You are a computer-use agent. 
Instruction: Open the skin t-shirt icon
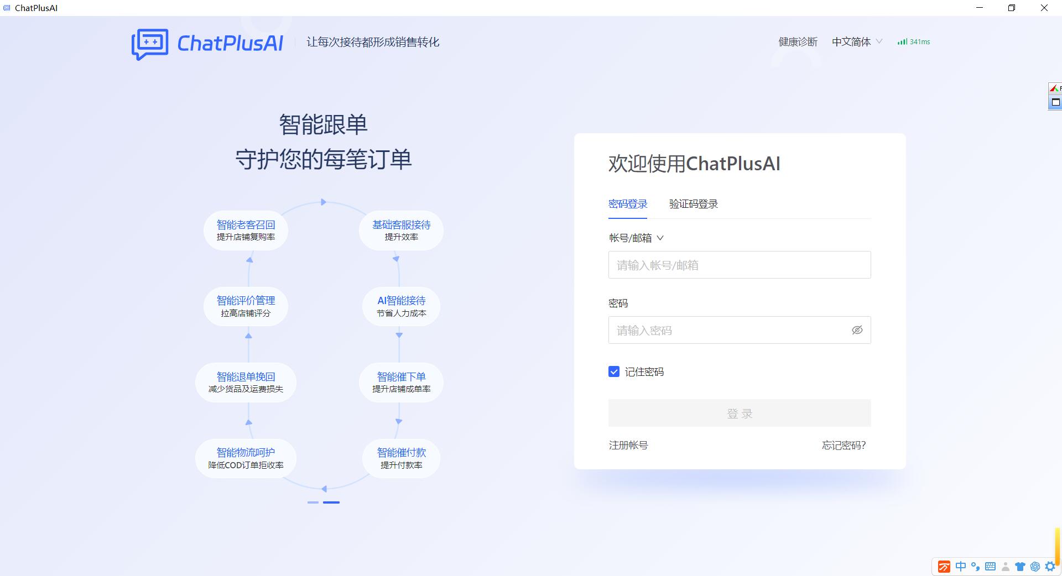[1020, 567]
